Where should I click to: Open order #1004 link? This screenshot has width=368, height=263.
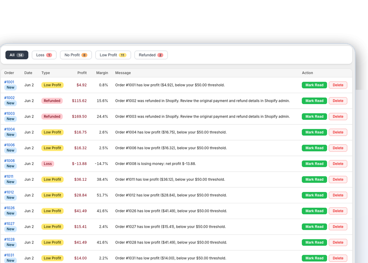tap(9, 129)
